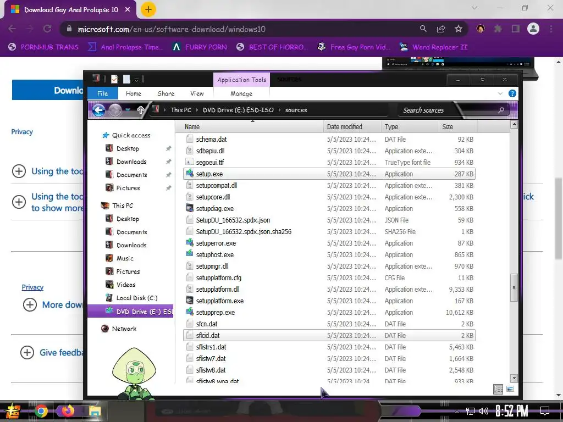The height and width of the screenshot is (422, 563).
Task: Expand first 'Using the tool' plus section
Action: click(19, 171)
